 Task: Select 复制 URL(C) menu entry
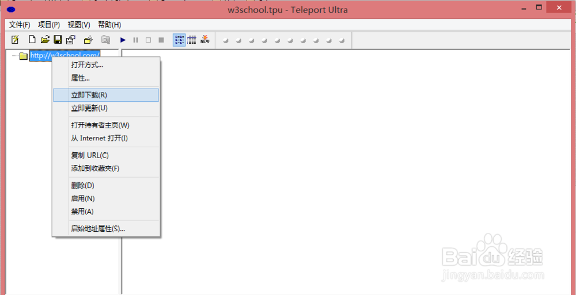pos(106,155)
